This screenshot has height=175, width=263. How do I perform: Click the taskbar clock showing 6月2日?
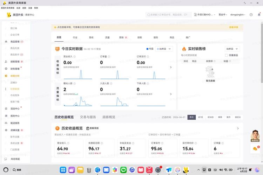tap(242, 170)
